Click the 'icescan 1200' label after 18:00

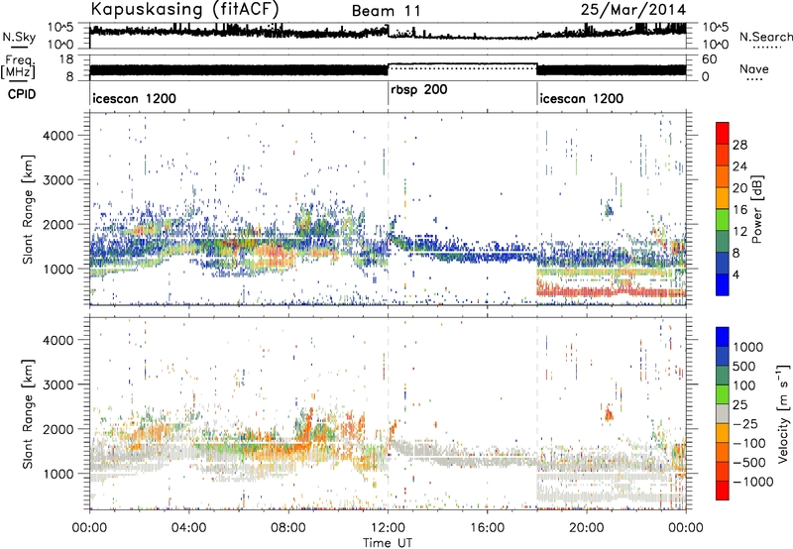point(581,98)
